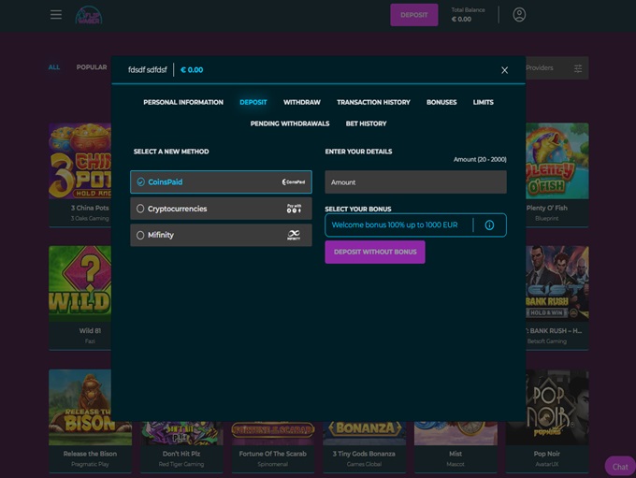Select the Mifinity payment method
This screenshot has height=478, width=636.
point(221,235)
